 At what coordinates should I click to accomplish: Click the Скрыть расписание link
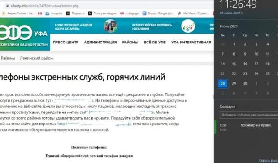pyautogui.click(x=269, y=160)
